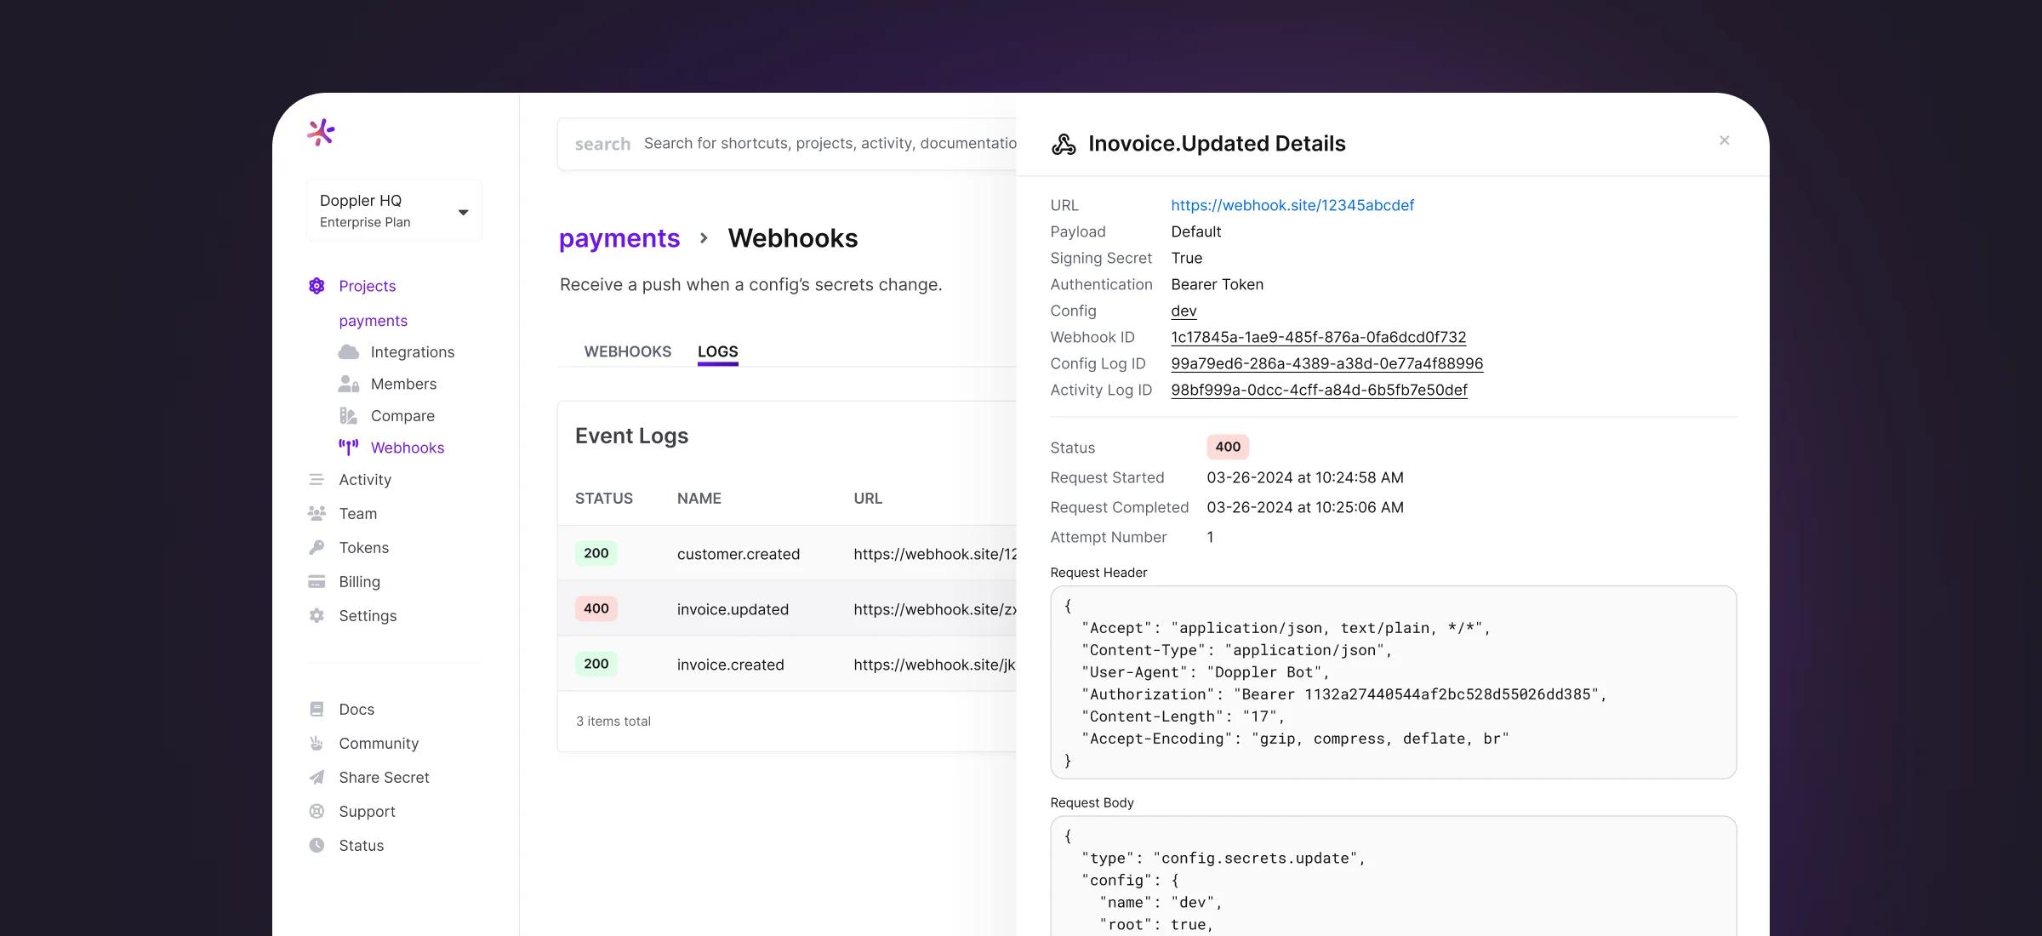
Task: Click the Members people icon
Action: coord(349,385)
